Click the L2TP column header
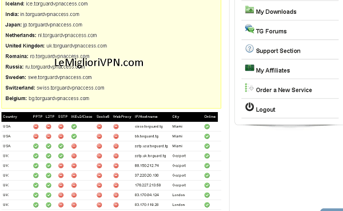This screenshot has width=343, height=211. [x=50, y=117]
